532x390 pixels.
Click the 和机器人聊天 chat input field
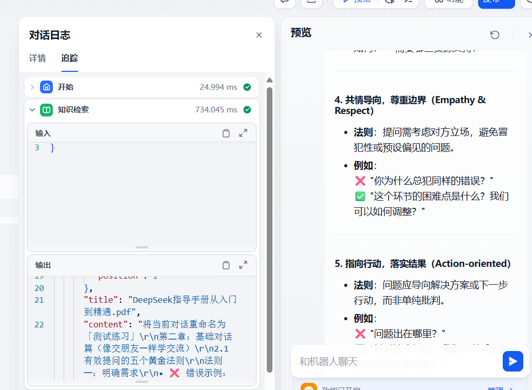point(396,361)
